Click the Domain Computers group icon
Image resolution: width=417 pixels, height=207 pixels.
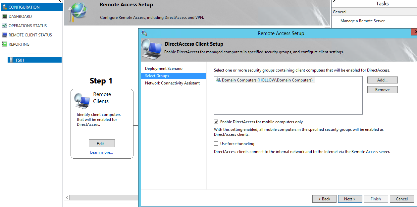tap(218, 80)
